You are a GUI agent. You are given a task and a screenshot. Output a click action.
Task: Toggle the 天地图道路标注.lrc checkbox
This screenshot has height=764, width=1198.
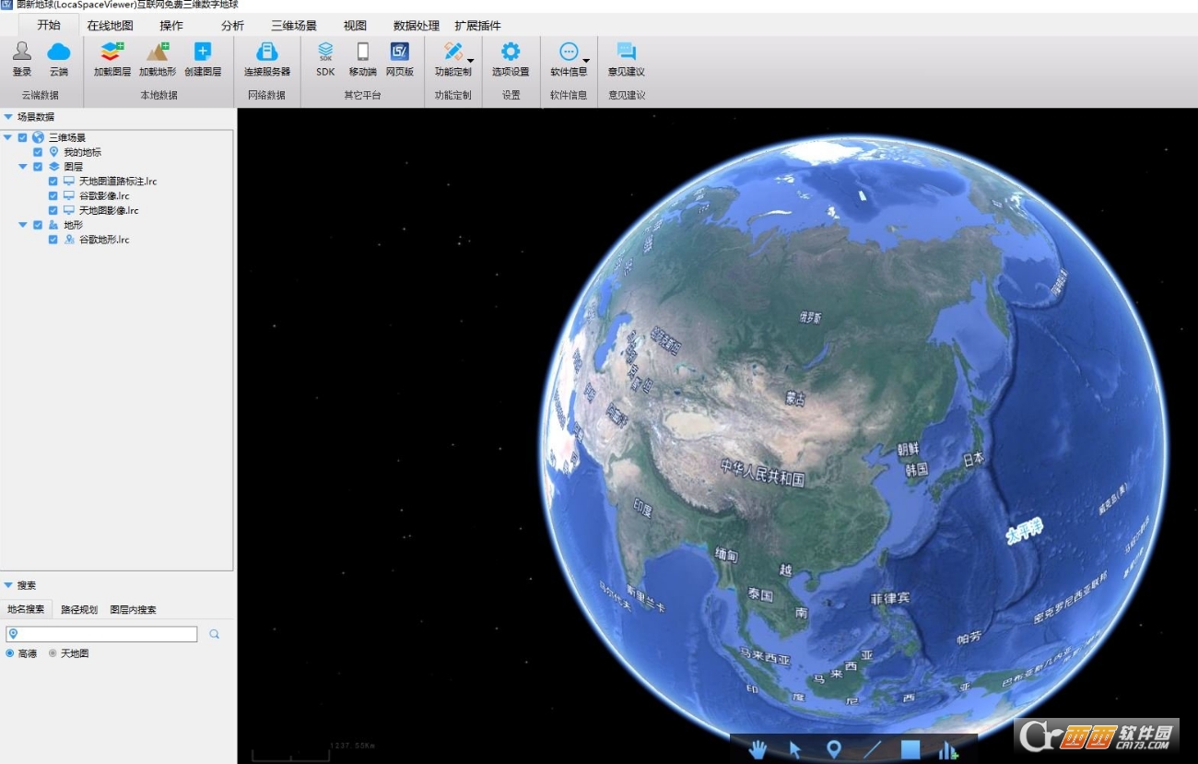[x=53, y=182]
